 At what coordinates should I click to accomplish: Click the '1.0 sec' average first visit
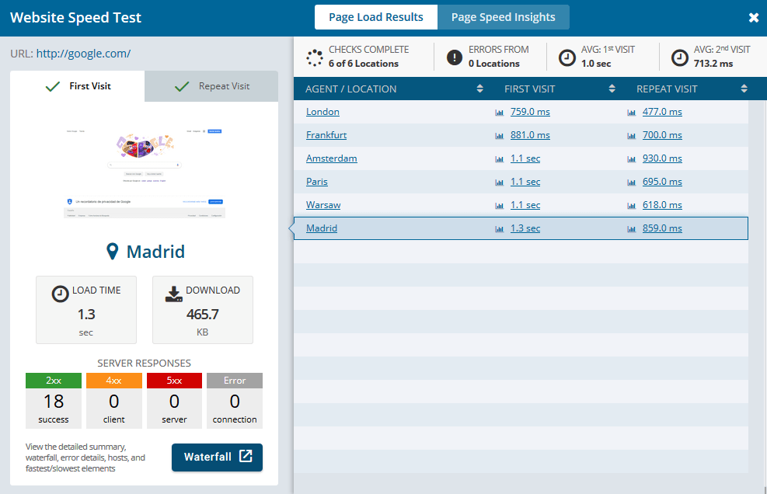click(x=596, y=64)
